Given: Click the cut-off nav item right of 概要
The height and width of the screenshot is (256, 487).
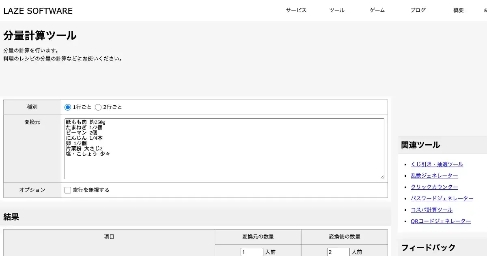Looking at the screenshot, I should pyautogui.click(x=485, y=11).
